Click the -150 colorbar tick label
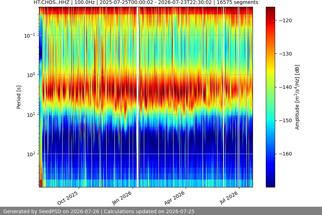 point(286,120)
